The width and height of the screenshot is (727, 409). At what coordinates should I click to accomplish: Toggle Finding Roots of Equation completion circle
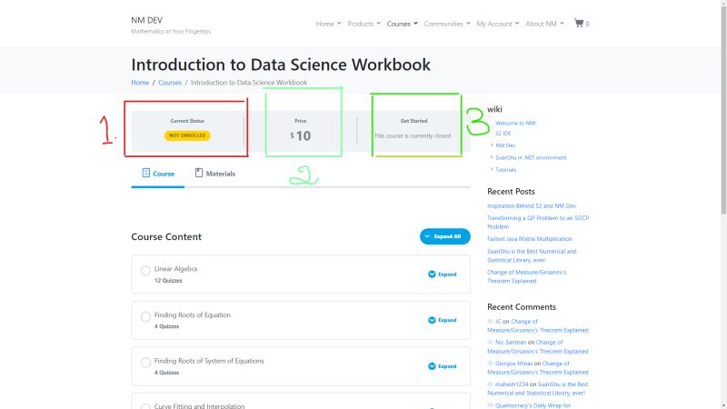(x=145, y=316)
